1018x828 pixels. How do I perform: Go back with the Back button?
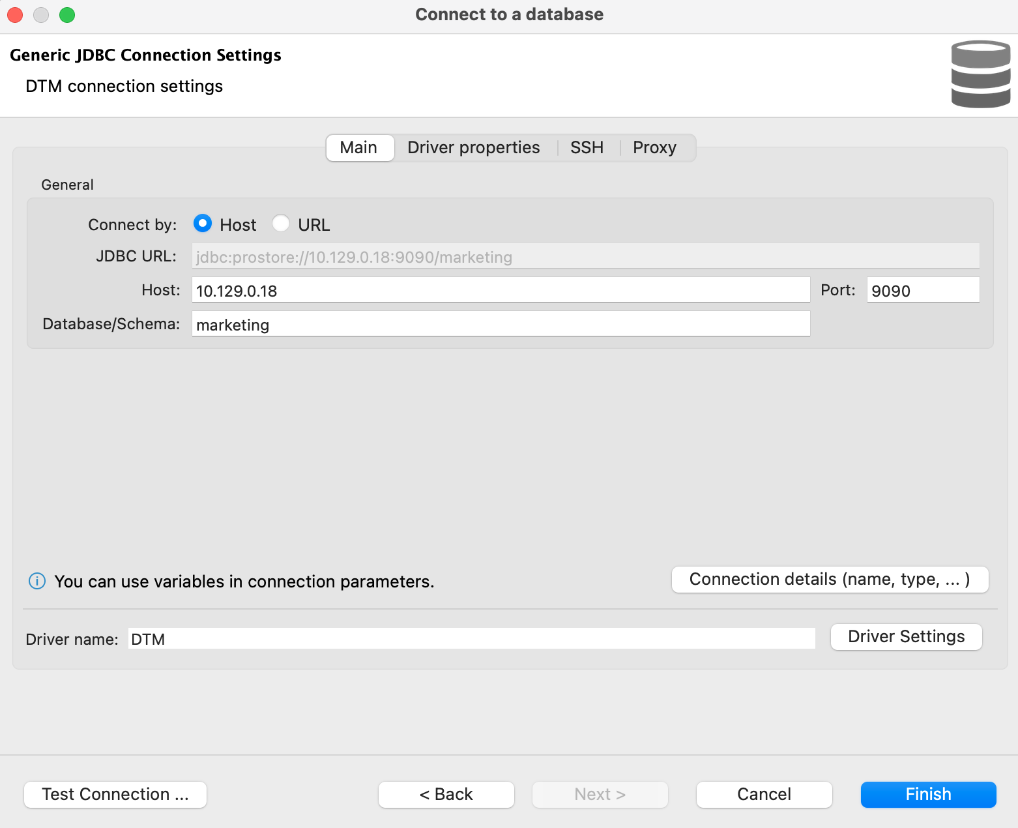pos(446,794)
